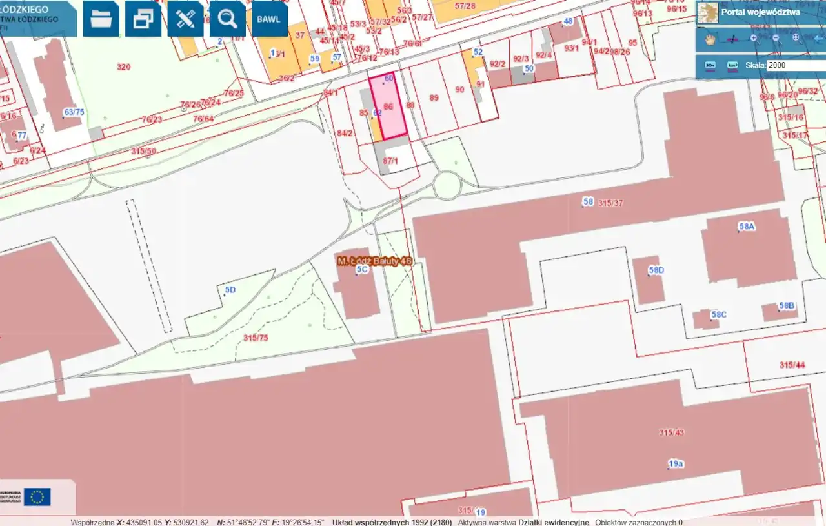This screenshot has height=526, width=826.
Task: Click parcel label 57/28
Action: pos(465,6)
